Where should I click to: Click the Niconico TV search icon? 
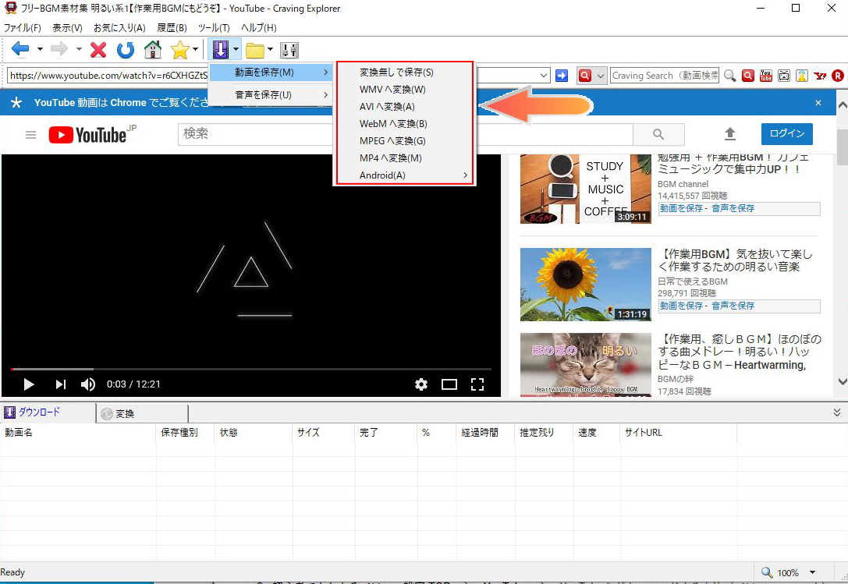coord(784,76)
